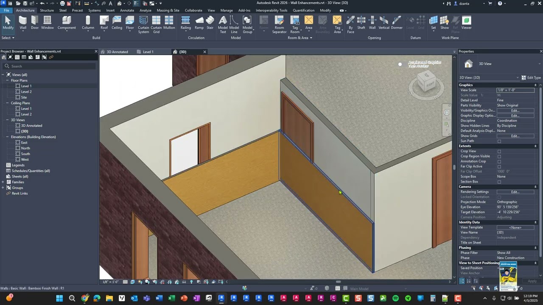Toggle the Section Box checkbox
This screenshot has height=305, width=543.
point(499,182)
